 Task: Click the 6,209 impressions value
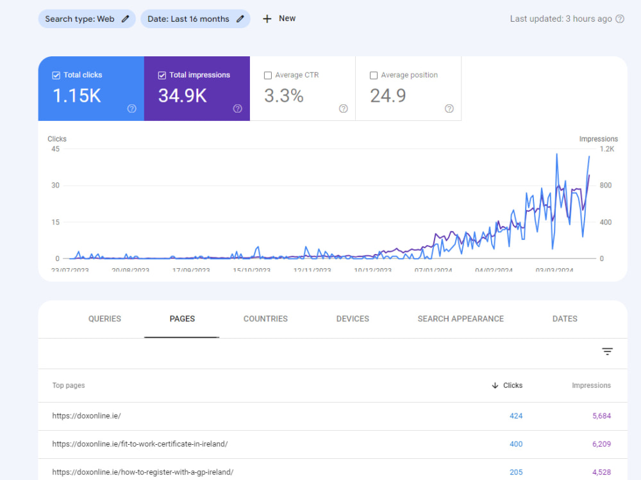(601, 444)
